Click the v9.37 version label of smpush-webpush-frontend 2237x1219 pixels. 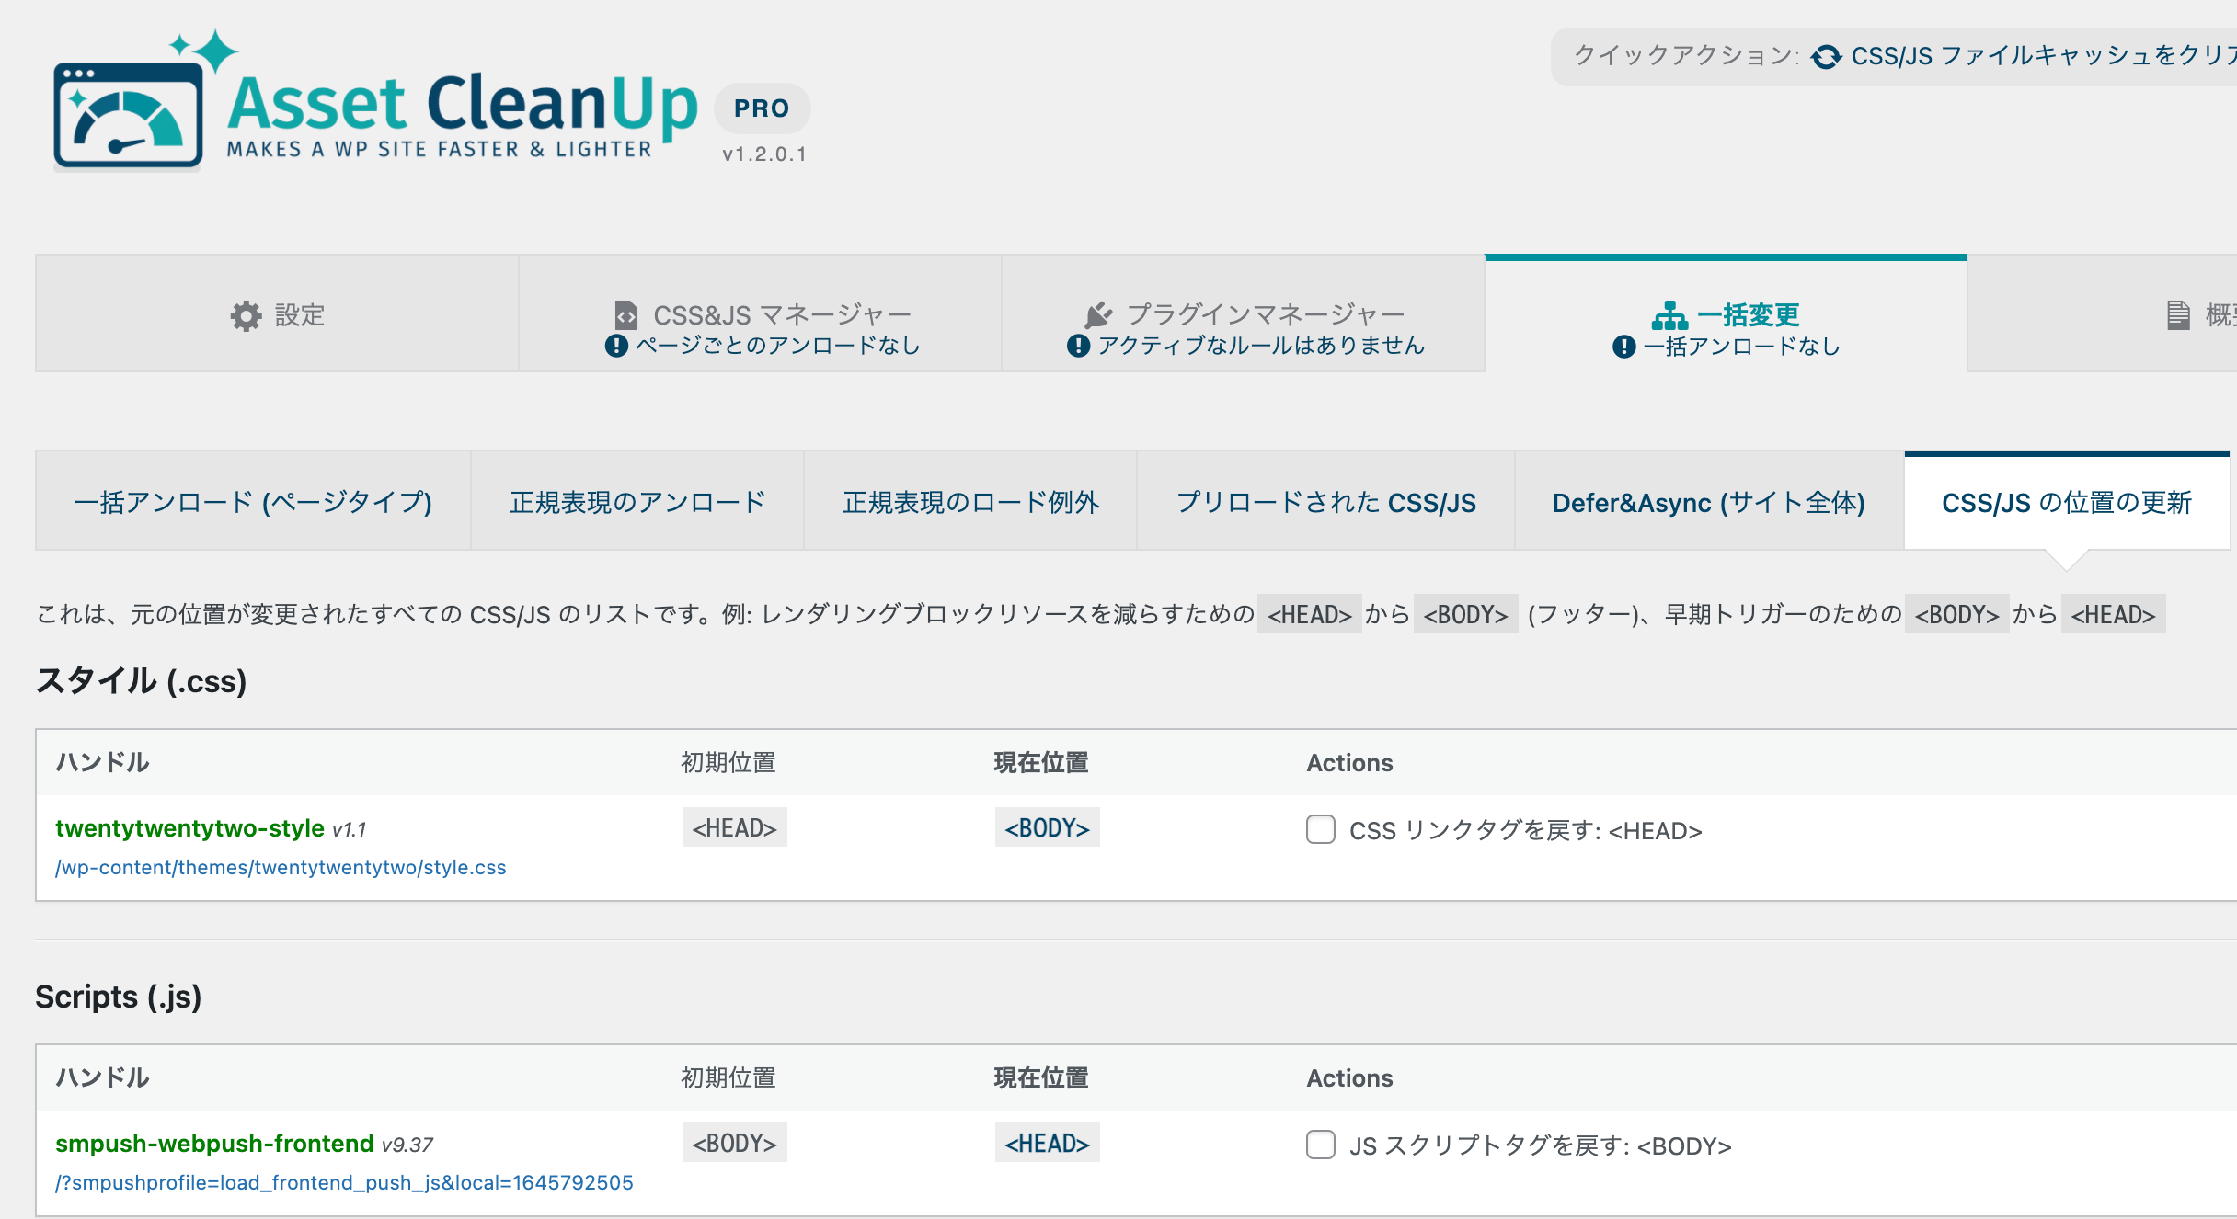(x=407, y=1145)
